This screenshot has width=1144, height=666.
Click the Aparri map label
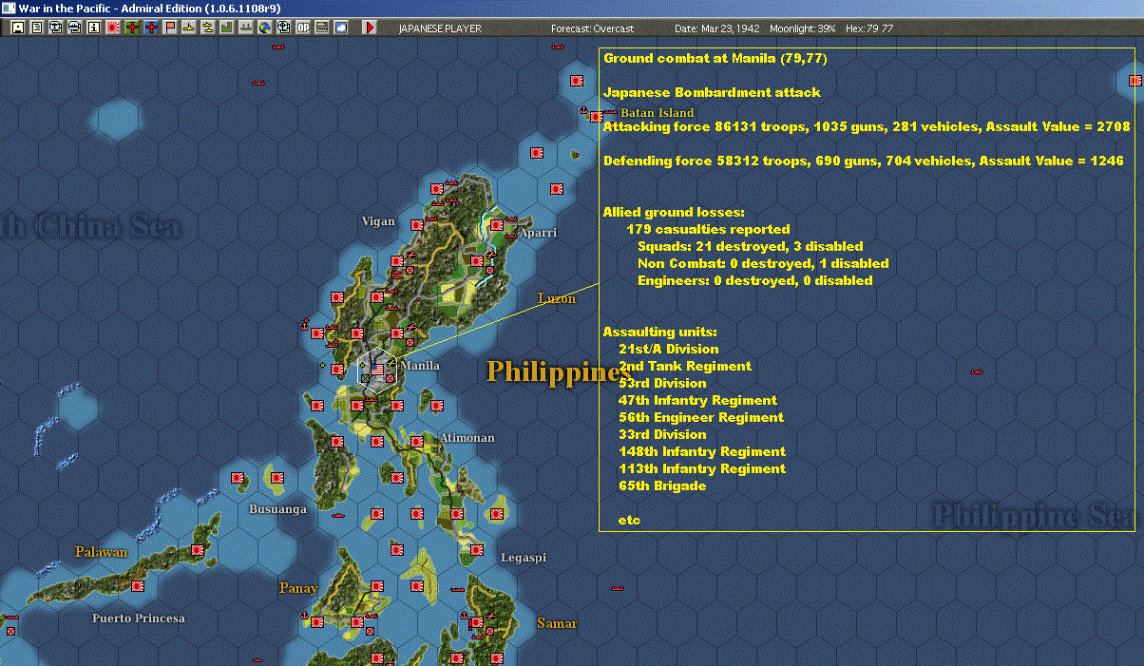click(538, 233)
